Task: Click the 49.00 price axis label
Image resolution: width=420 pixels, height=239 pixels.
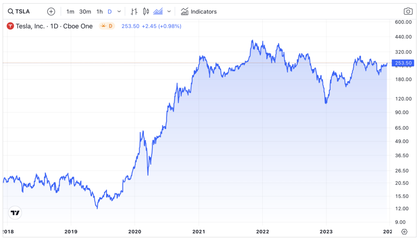Action: click(402, 142)
